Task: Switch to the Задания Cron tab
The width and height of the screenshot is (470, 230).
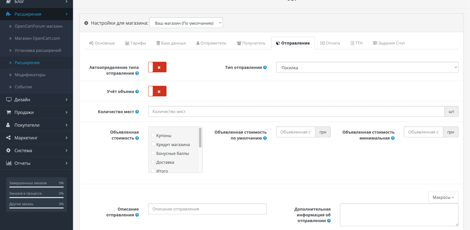Action: (389, 43)
